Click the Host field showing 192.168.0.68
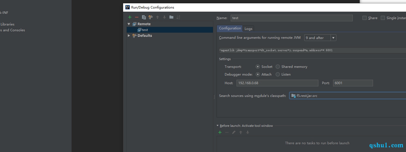This screenshot has width=406, height=152. (x=277, y=83)
